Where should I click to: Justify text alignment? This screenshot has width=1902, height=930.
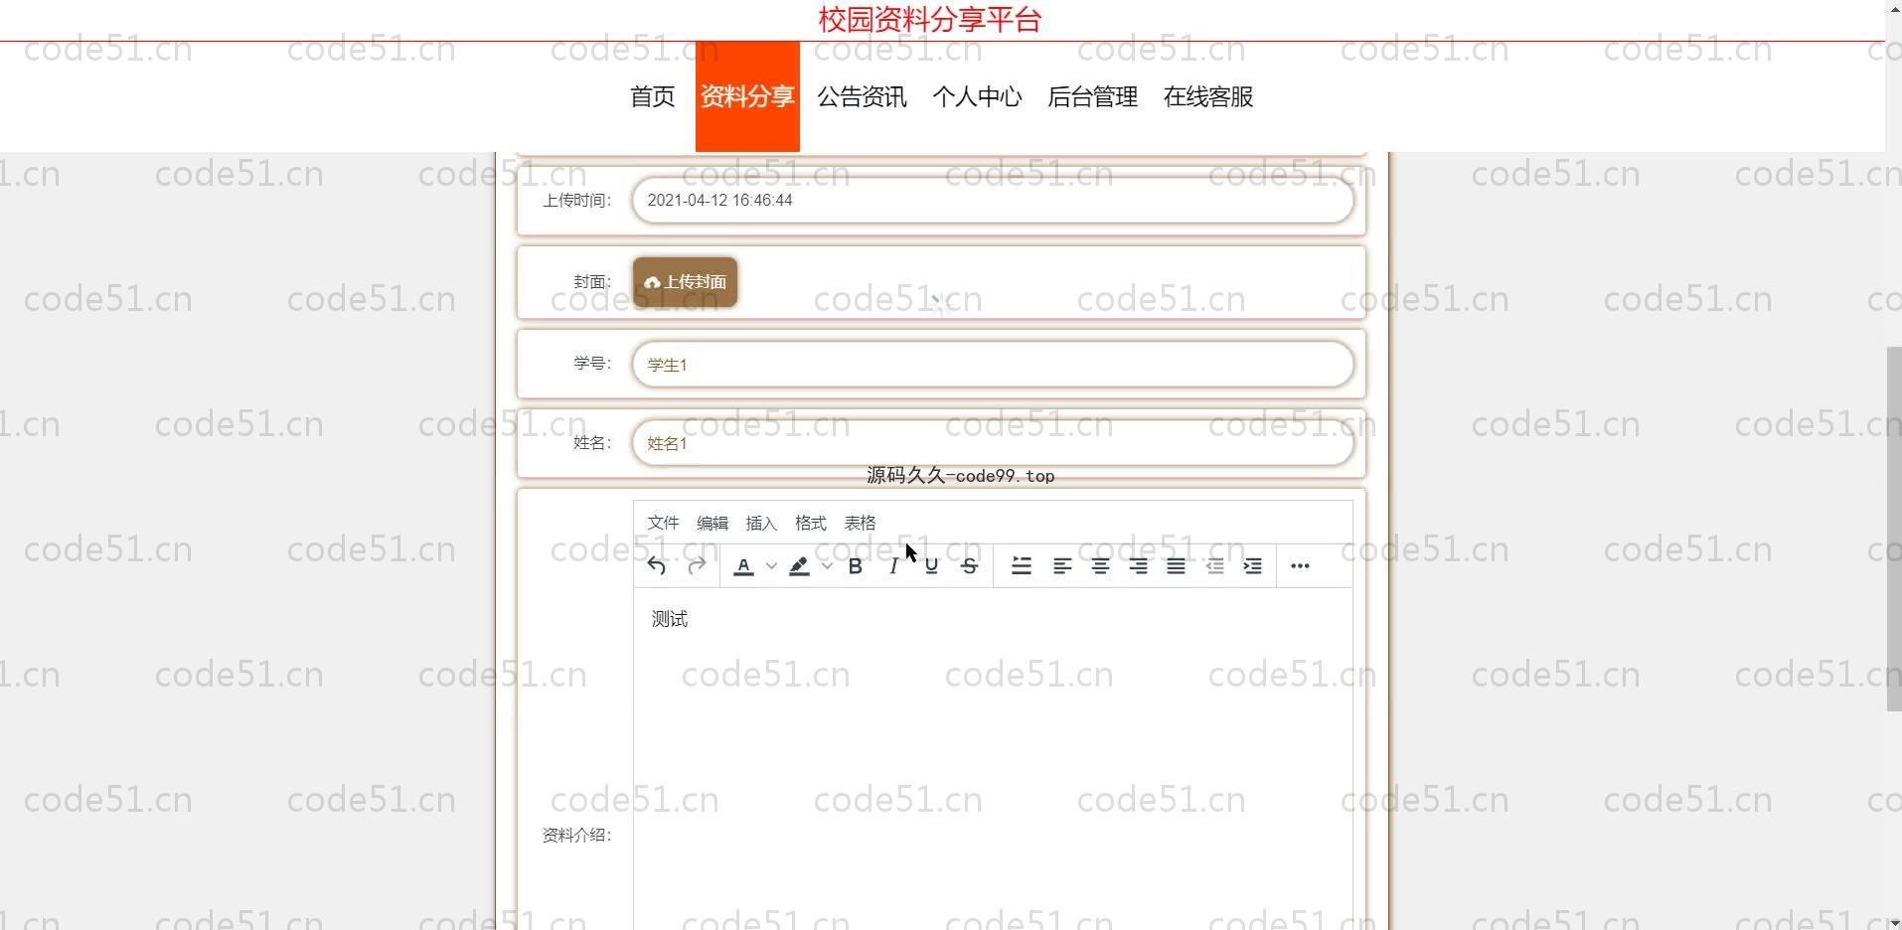coord(1176,566)
